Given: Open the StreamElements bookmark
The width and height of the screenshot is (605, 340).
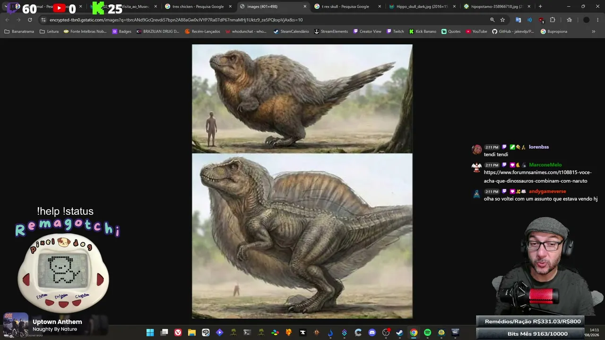Looking at the screenshot, I should point(330,32).
